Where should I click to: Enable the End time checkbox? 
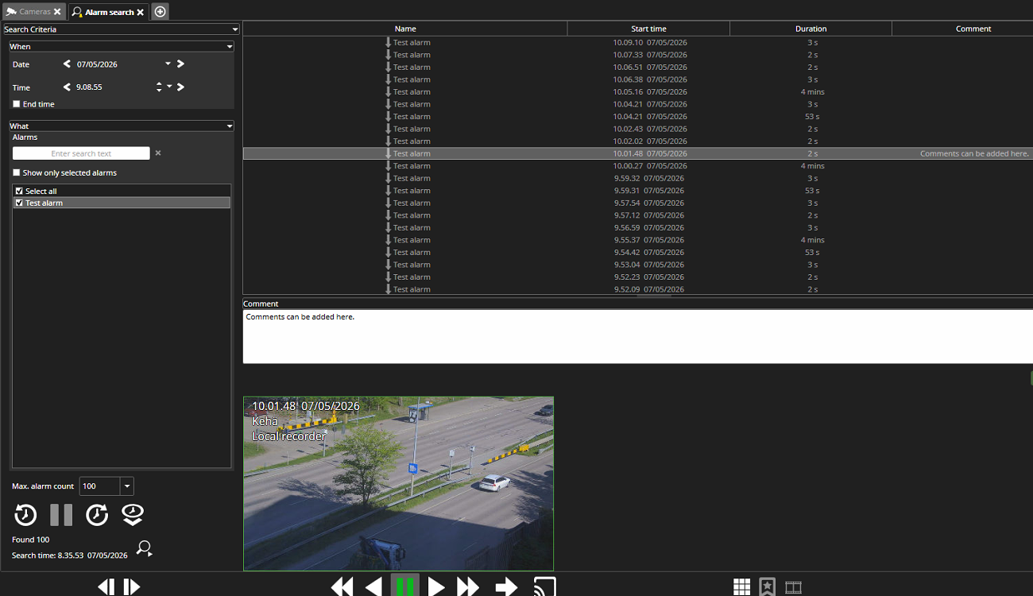pyautogui.click(x=17, y=104)
